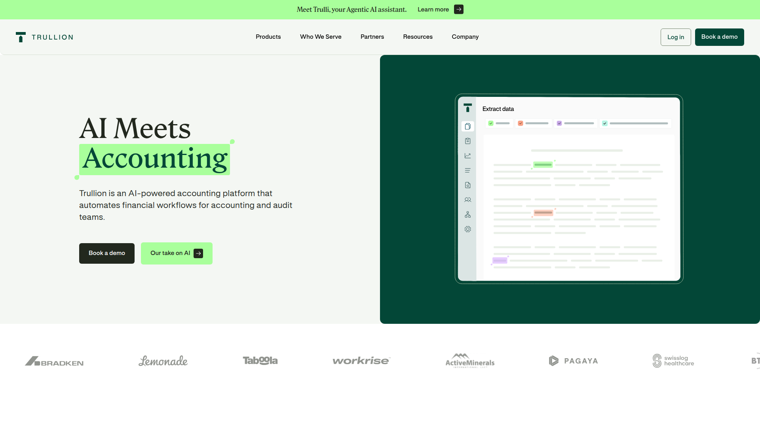The image size is (760, 427).
Task: Toggle the purple checkbox under Extract data
Action: (559, 123)
